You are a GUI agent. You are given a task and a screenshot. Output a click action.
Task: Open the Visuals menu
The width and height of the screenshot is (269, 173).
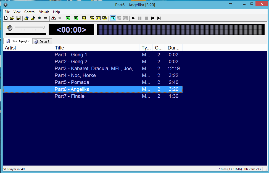tap(44, 12)
